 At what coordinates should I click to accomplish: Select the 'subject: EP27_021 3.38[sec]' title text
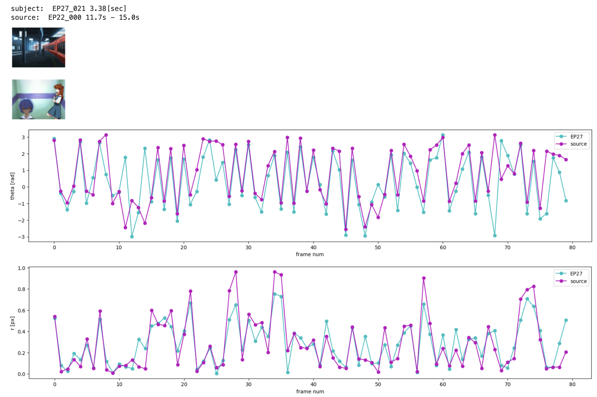click(x=69, y=9)
